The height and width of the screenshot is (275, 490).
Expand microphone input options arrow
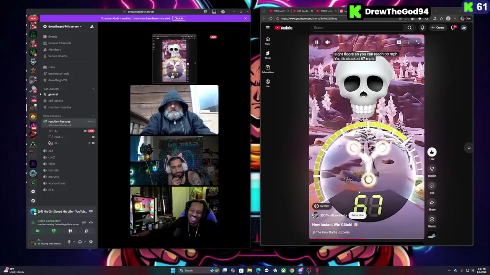(x=73, y=242)
